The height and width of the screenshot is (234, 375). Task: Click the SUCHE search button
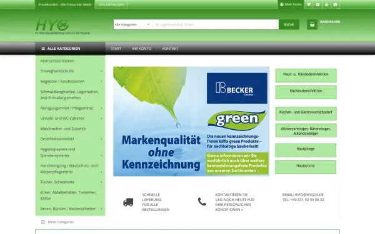click(x=289, y=24)
